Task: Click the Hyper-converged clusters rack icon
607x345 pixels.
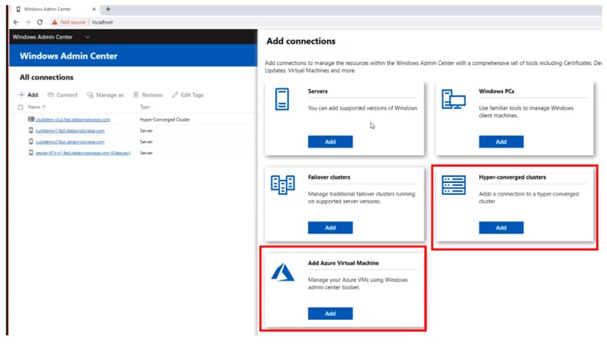Action: point(453,185)
